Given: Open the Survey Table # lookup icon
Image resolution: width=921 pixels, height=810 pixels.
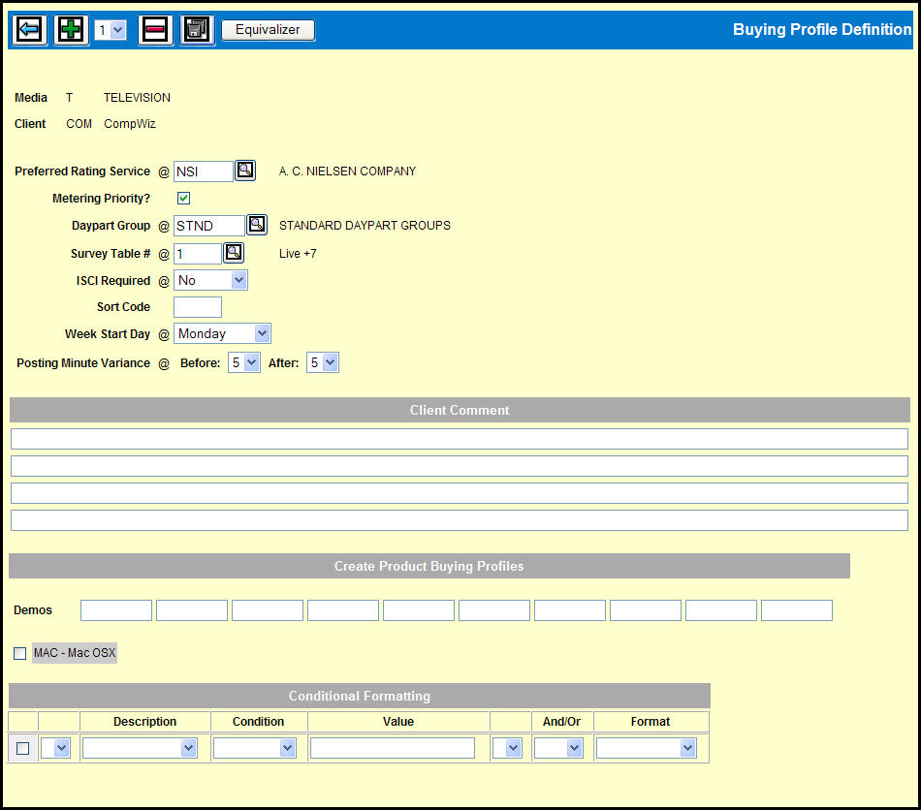Looking at the screenshot, I should pos(234,253).
